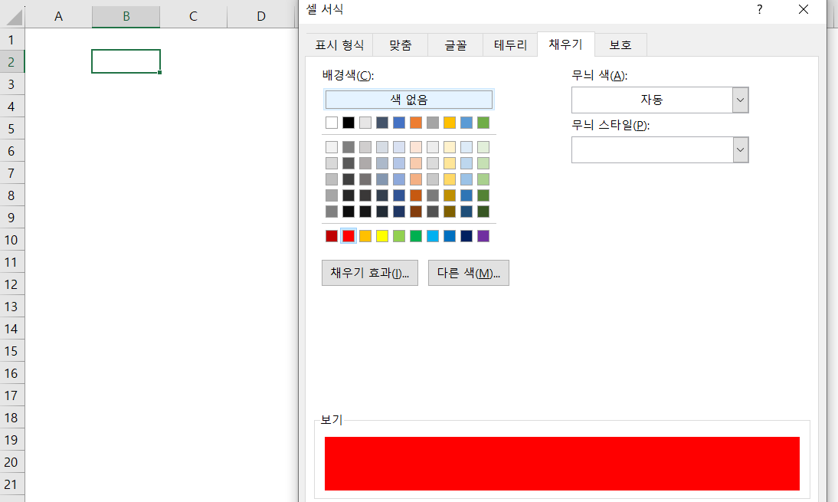Screen dimensions: 838x502
Task: Pick the bright red standard color swatch
Action: tap(349, 236)
